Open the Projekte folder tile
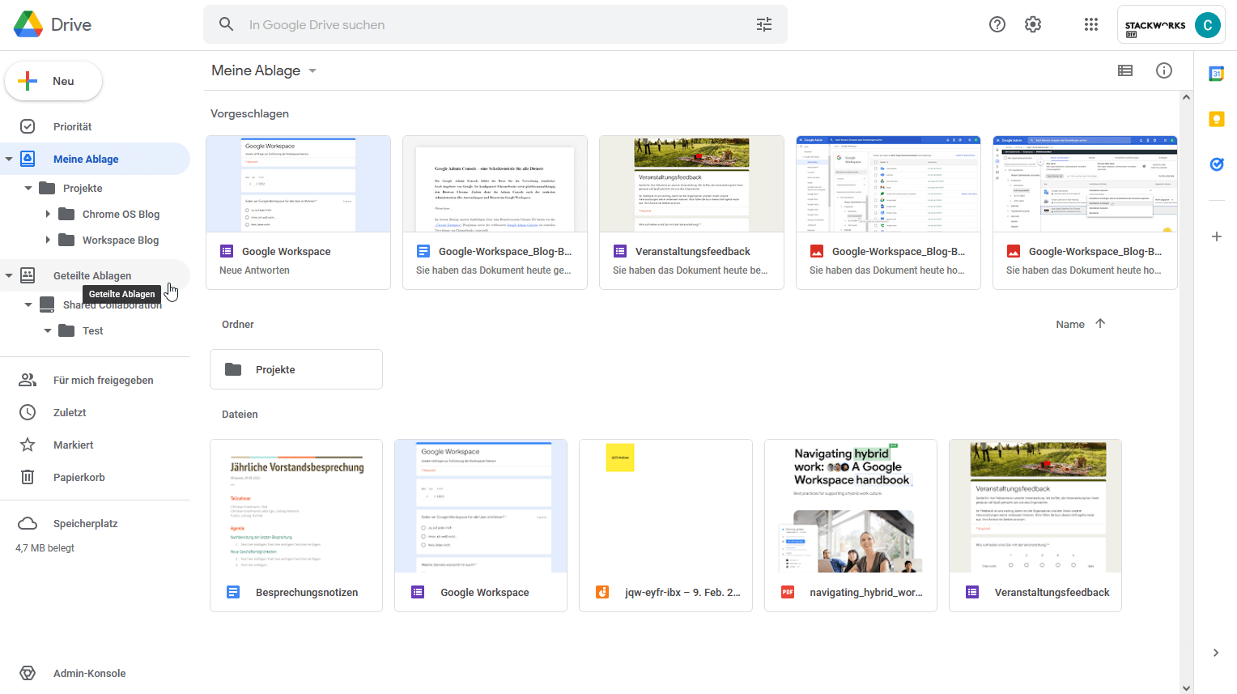The width and height of the screenshot is (1237, 694). pos(296,369)
